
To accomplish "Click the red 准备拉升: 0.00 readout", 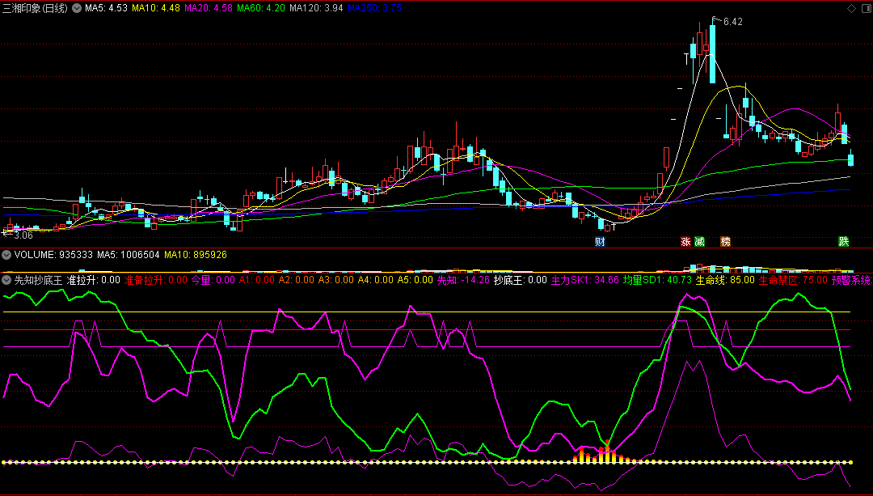I will pos(156,280).
